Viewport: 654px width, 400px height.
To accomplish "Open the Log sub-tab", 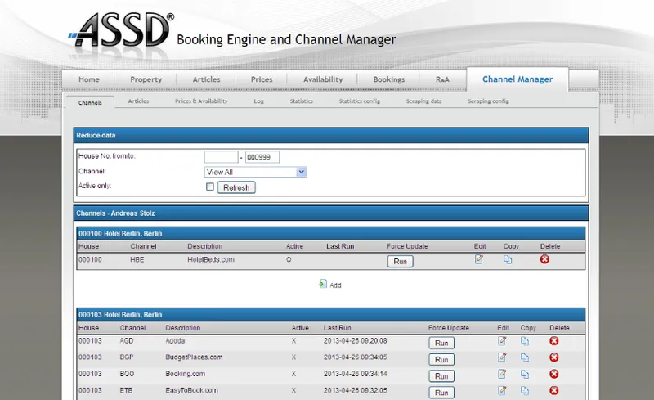I will click(x=258, y=101).
